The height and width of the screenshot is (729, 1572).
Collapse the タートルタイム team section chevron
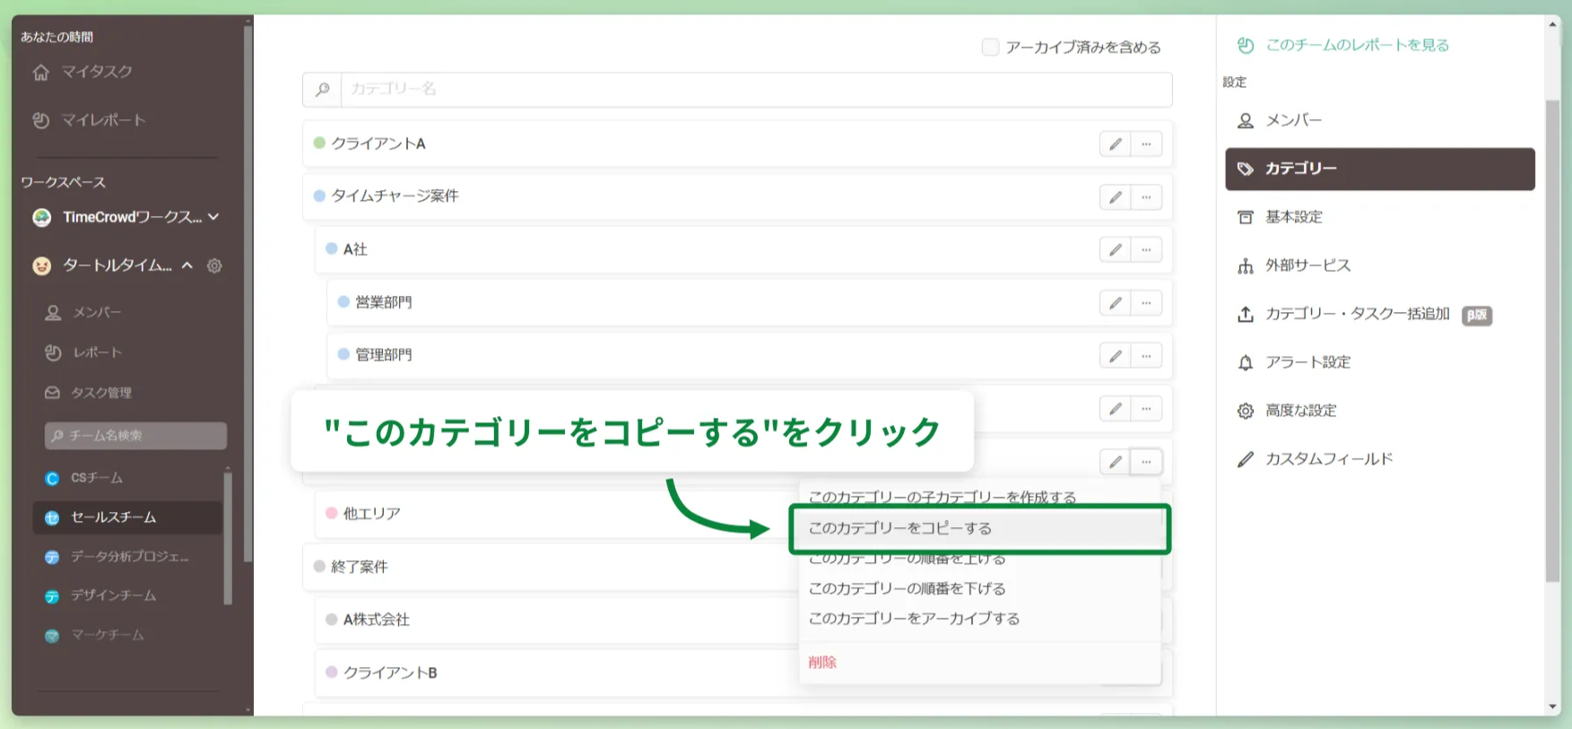[x=187, y=265]
